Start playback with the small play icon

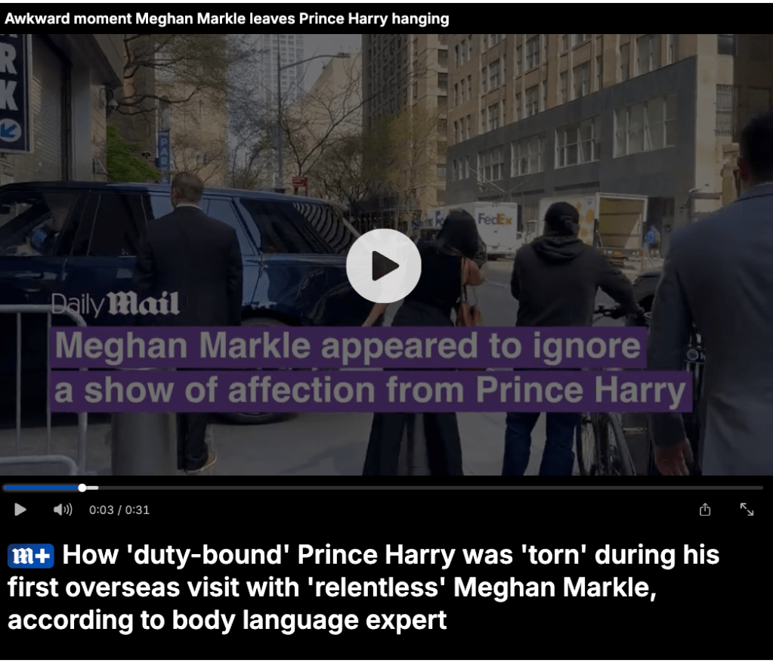pos(20,509)
